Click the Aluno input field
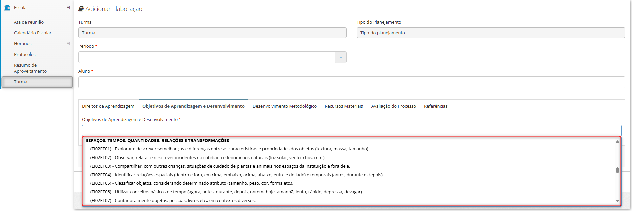 [x=352, y=82]
